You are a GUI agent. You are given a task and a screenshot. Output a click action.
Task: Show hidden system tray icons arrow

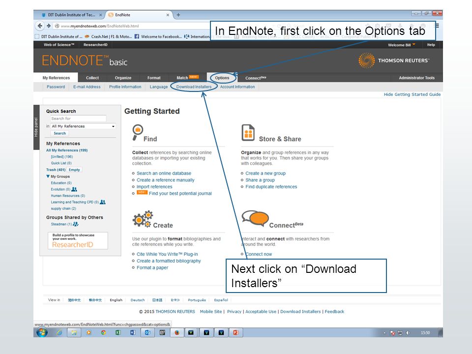point(384,333)
